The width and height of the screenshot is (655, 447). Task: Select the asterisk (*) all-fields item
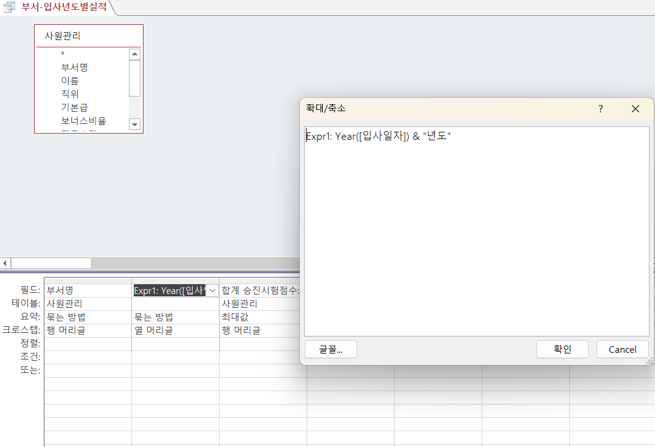click(x=63, y=54)
